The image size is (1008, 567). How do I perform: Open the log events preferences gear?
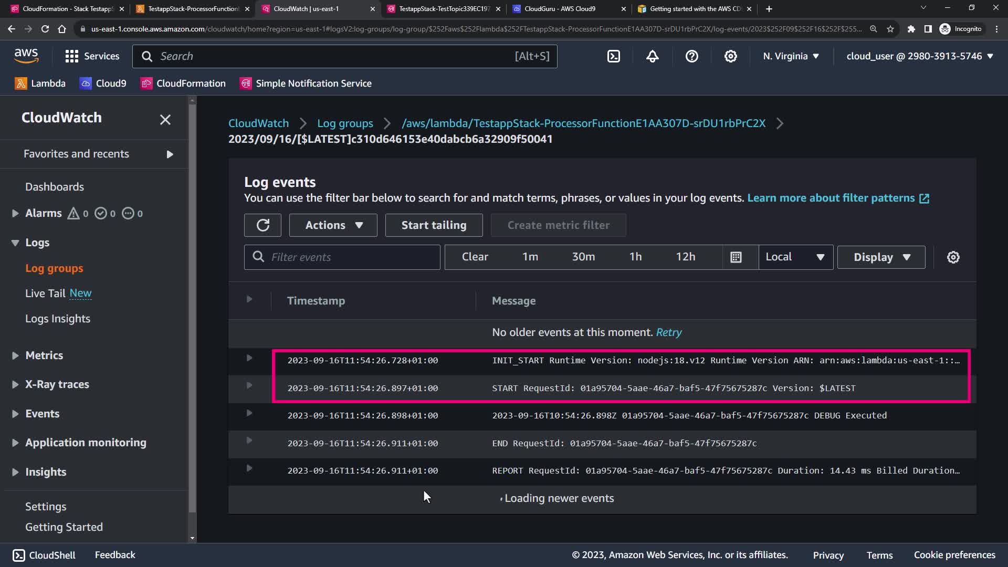coord(953,257)
